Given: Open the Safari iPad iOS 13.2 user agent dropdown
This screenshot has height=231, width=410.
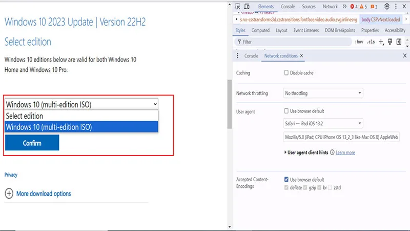Looking at the screenshot, I should (x=323, y=123).
